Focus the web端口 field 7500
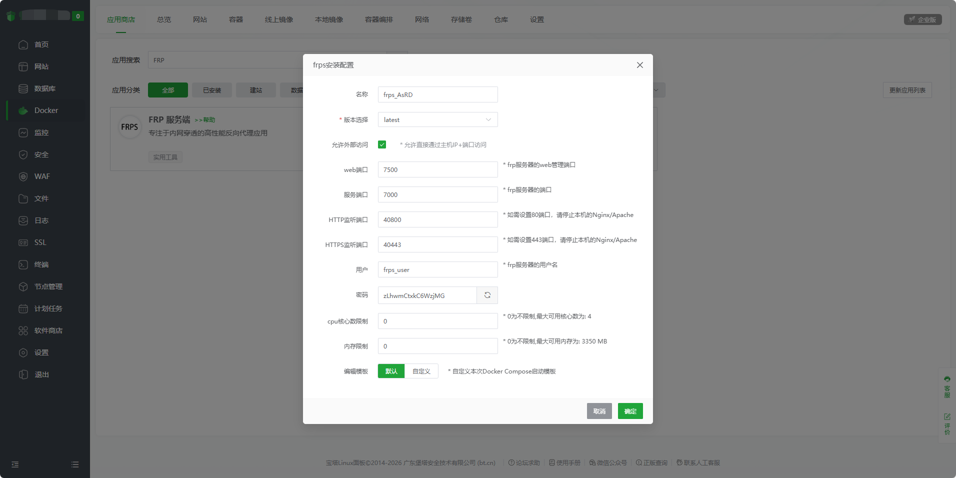The height and width of the screenshot is (478, 956). point(437,169)
